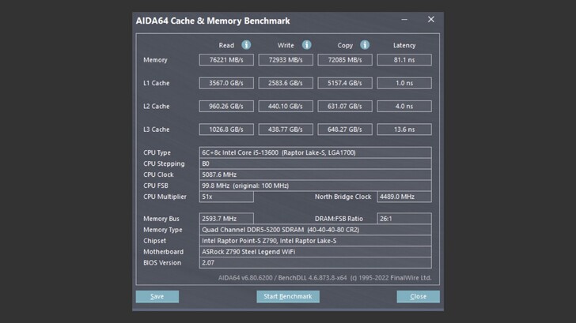Select Memory read value 76221 MB/s
This screenshot has height=323, width=576.
pyautogui.click(x=226, y=60)
